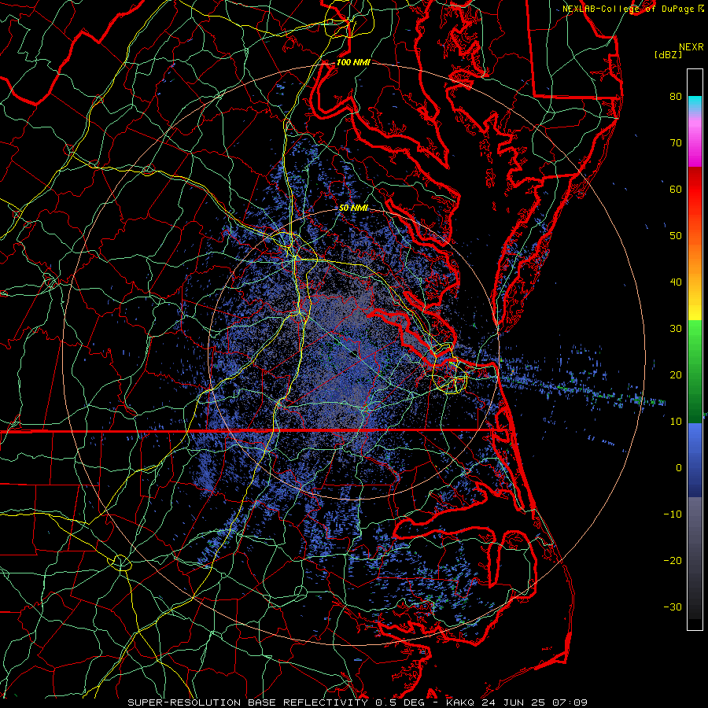Click the -30 dBZ scale value
The height and width of the screenshot is (708, 708).
tap(673, 608)
